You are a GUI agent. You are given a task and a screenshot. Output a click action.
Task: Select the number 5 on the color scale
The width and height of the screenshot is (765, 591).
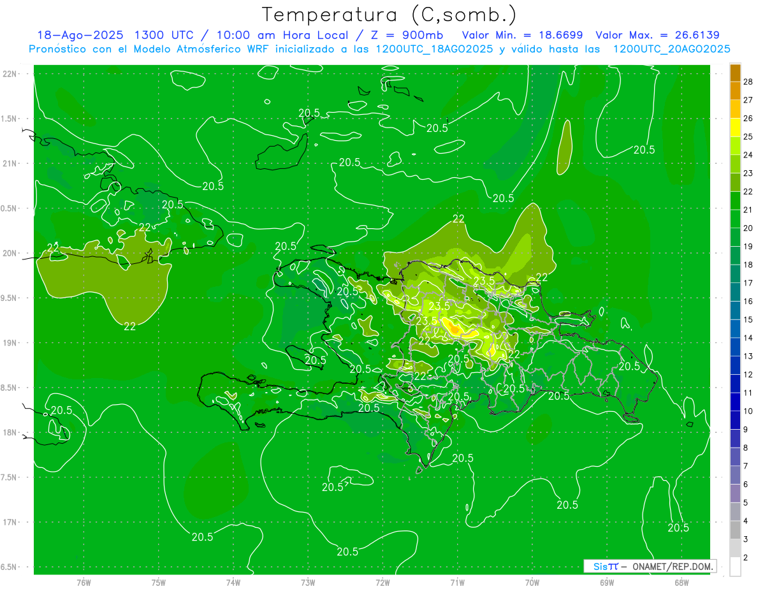coord(746,503)
